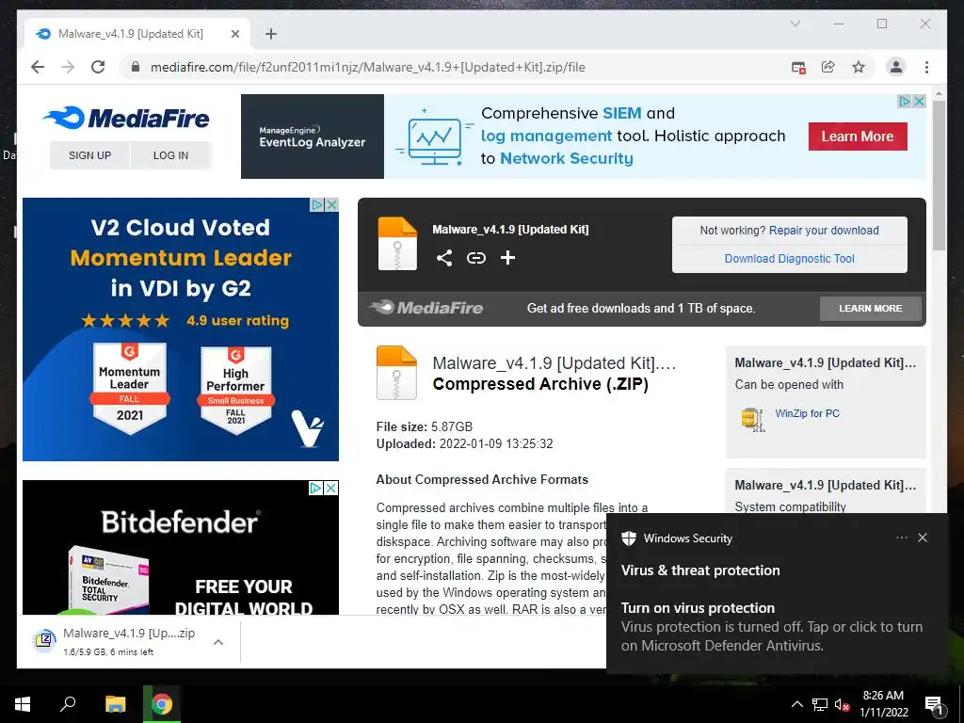Click the padlock site info icon
The image size is (964, 723).
pyautogui.click(x=136, y=67)
